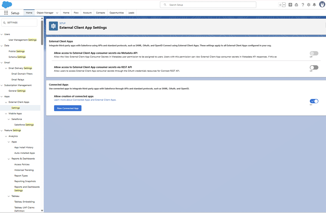The image size is (326, 213).
Task: Go to the Leads tab
Action: click(131, 13)
